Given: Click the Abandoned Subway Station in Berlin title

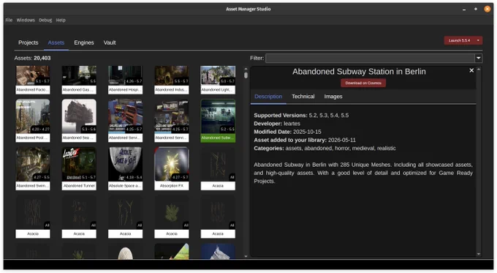Looking at the screenshot, I should [x=359, y=72].
